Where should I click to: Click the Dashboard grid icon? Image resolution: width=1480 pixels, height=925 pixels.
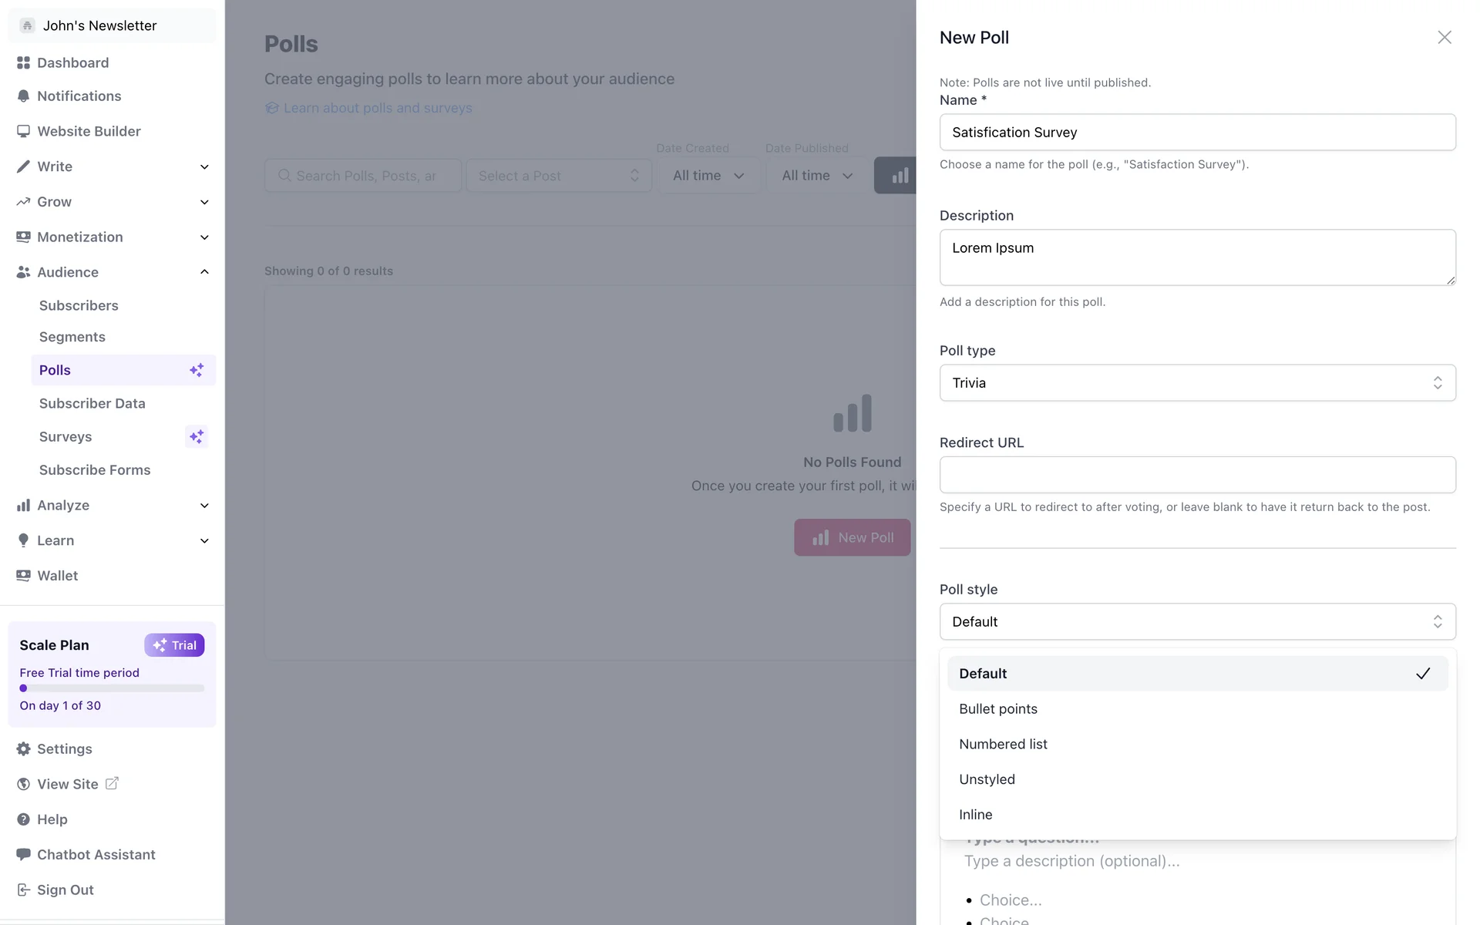pos(23,62)
